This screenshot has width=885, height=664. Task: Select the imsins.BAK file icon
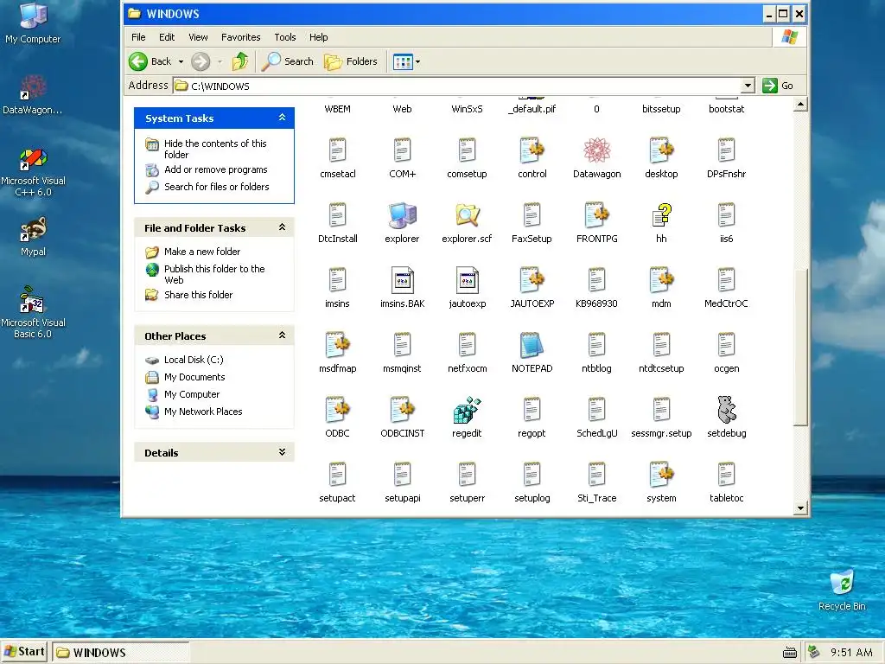click(403, 280)
